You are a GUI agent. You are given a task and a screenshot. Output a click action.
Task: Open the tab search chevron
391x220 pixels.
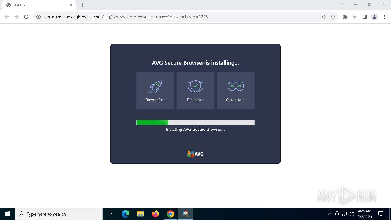tap(342, 4)
